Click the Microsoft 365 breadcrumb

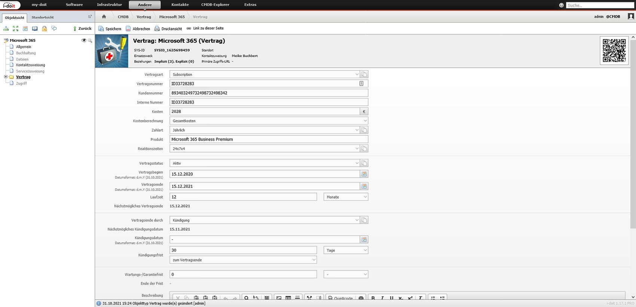coord(172,17)
